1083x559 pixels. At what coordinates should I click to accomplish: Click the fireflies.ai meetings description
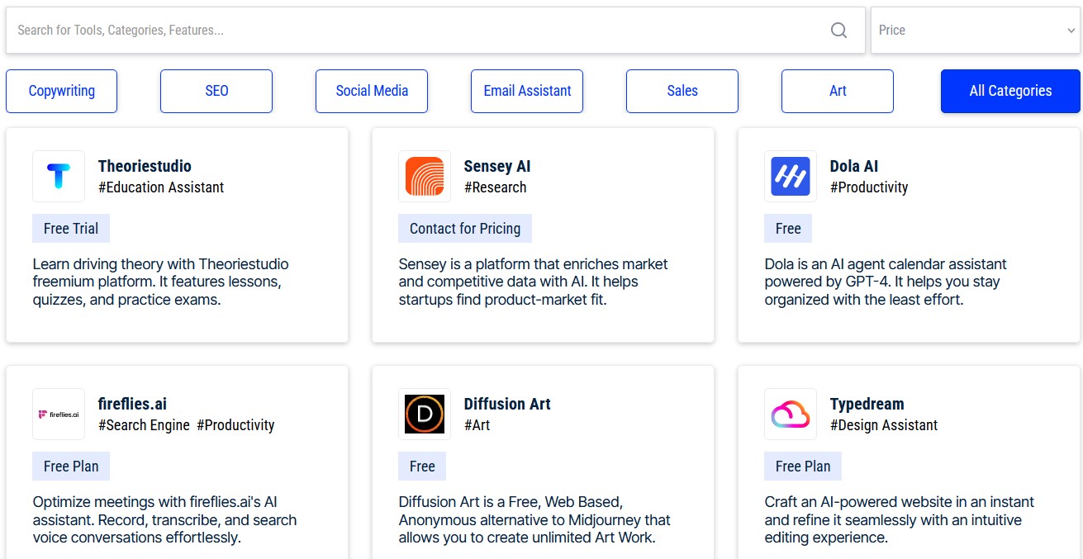point(164,519)
